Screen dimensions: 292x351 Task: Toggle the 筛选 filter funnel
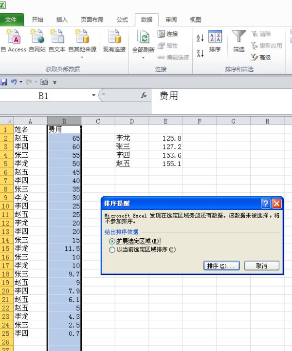[x=238, y=41]
